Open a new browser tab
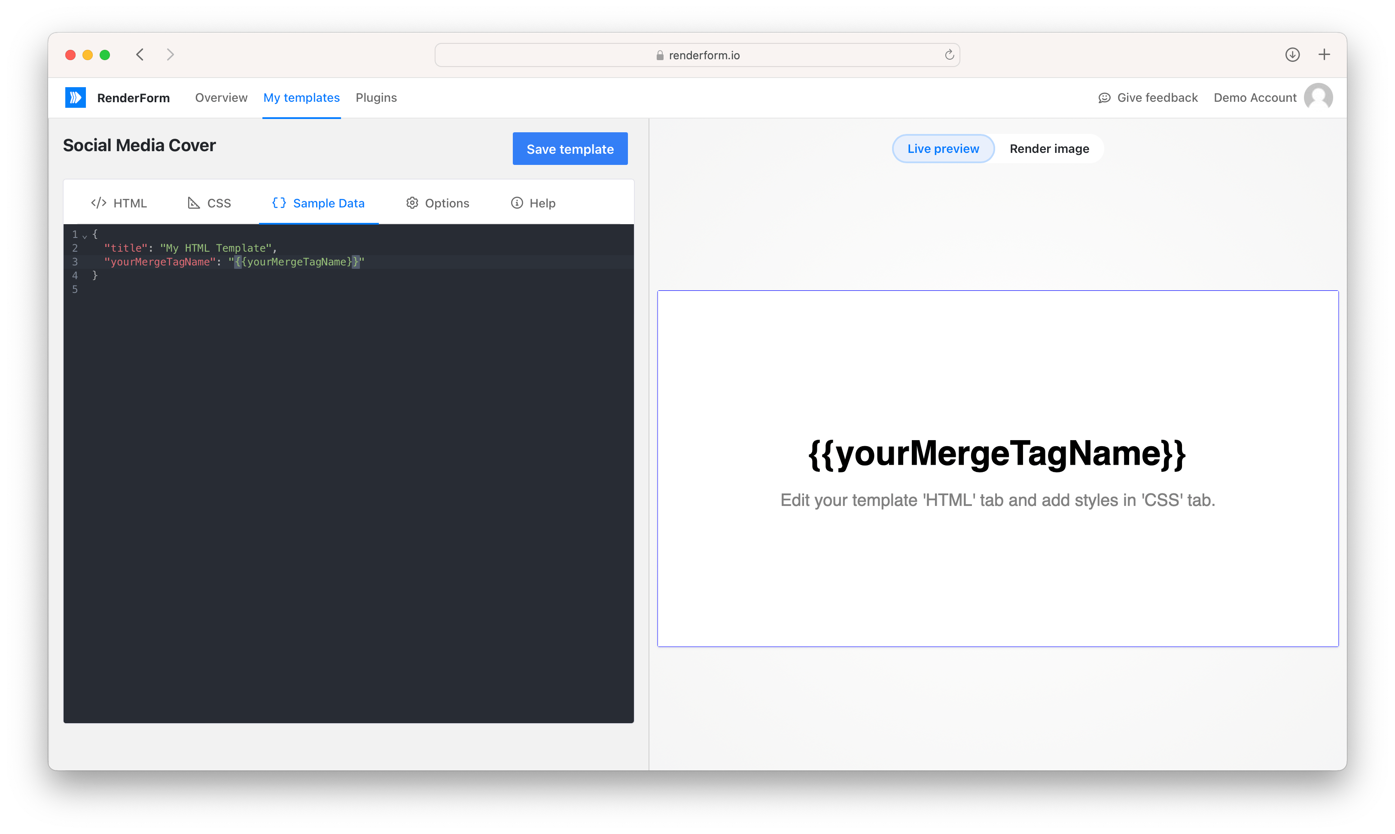 click(1324, 55)
